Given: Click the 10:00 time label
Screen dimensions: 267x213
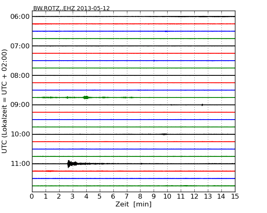Looking at the screenshot, I should click(x=20, y=134).
